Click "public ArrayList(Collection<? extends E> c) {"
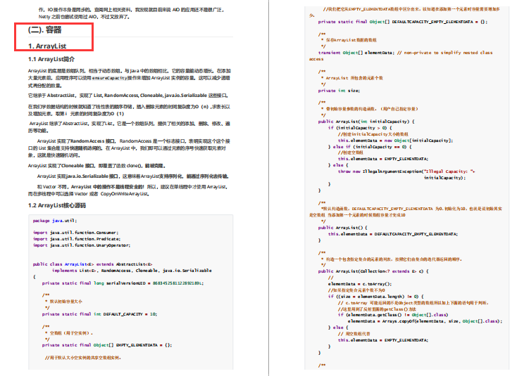The image size is (524, 376). coord(373,271)
